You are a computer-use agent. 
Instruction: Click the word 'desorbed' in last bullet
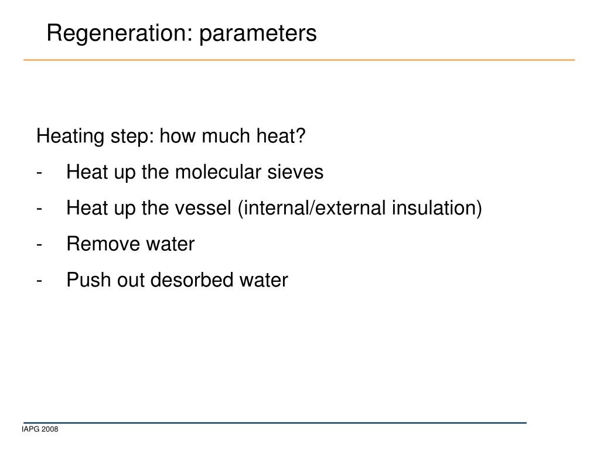(192, 279)
